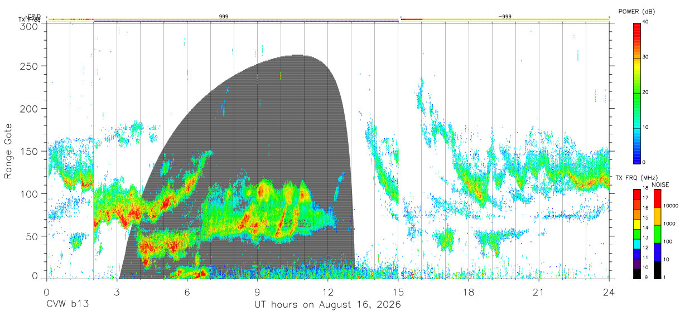
Task: Pick the purple 10–11 MHz frequency swatch
Action: (x=637, y=264)
